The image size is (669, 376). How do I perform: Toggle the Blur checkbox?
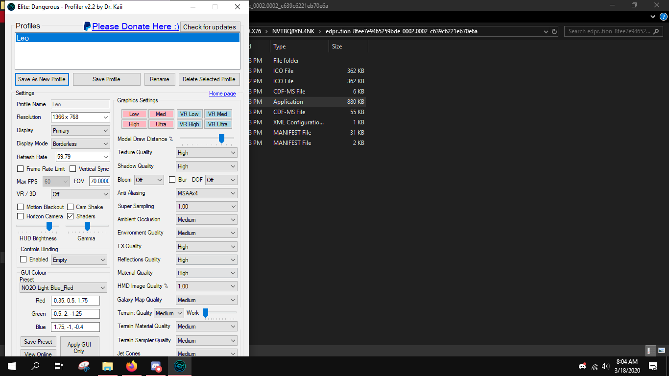click(172, 180)
